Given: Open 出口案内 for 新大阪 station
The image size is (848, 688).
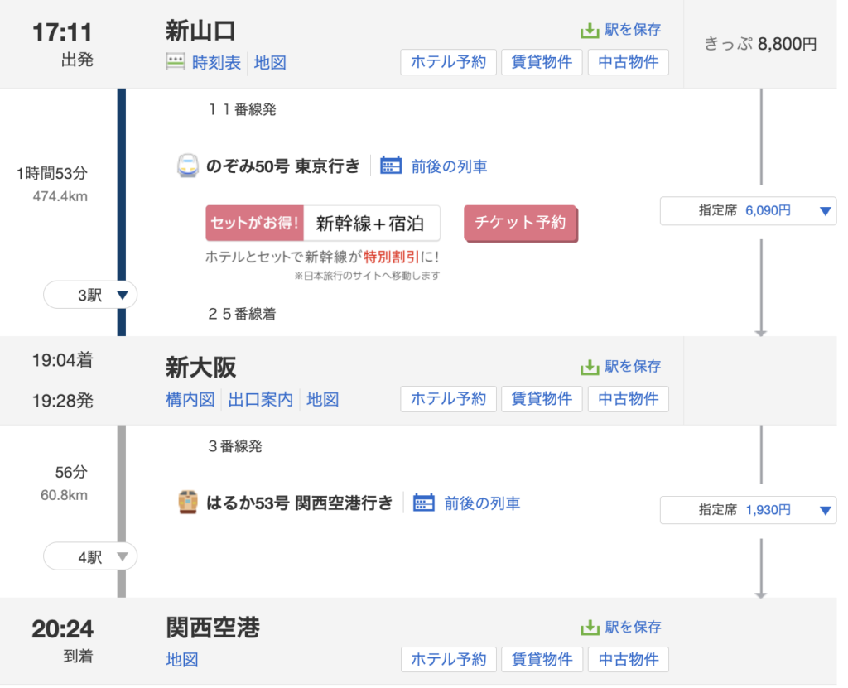Looking at the screenshot, I should (x=261, y=399).
